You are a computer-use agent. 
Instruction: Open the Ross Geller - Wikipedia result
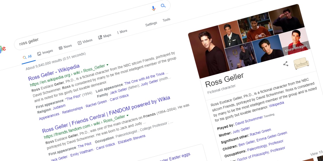coord(54,72)
